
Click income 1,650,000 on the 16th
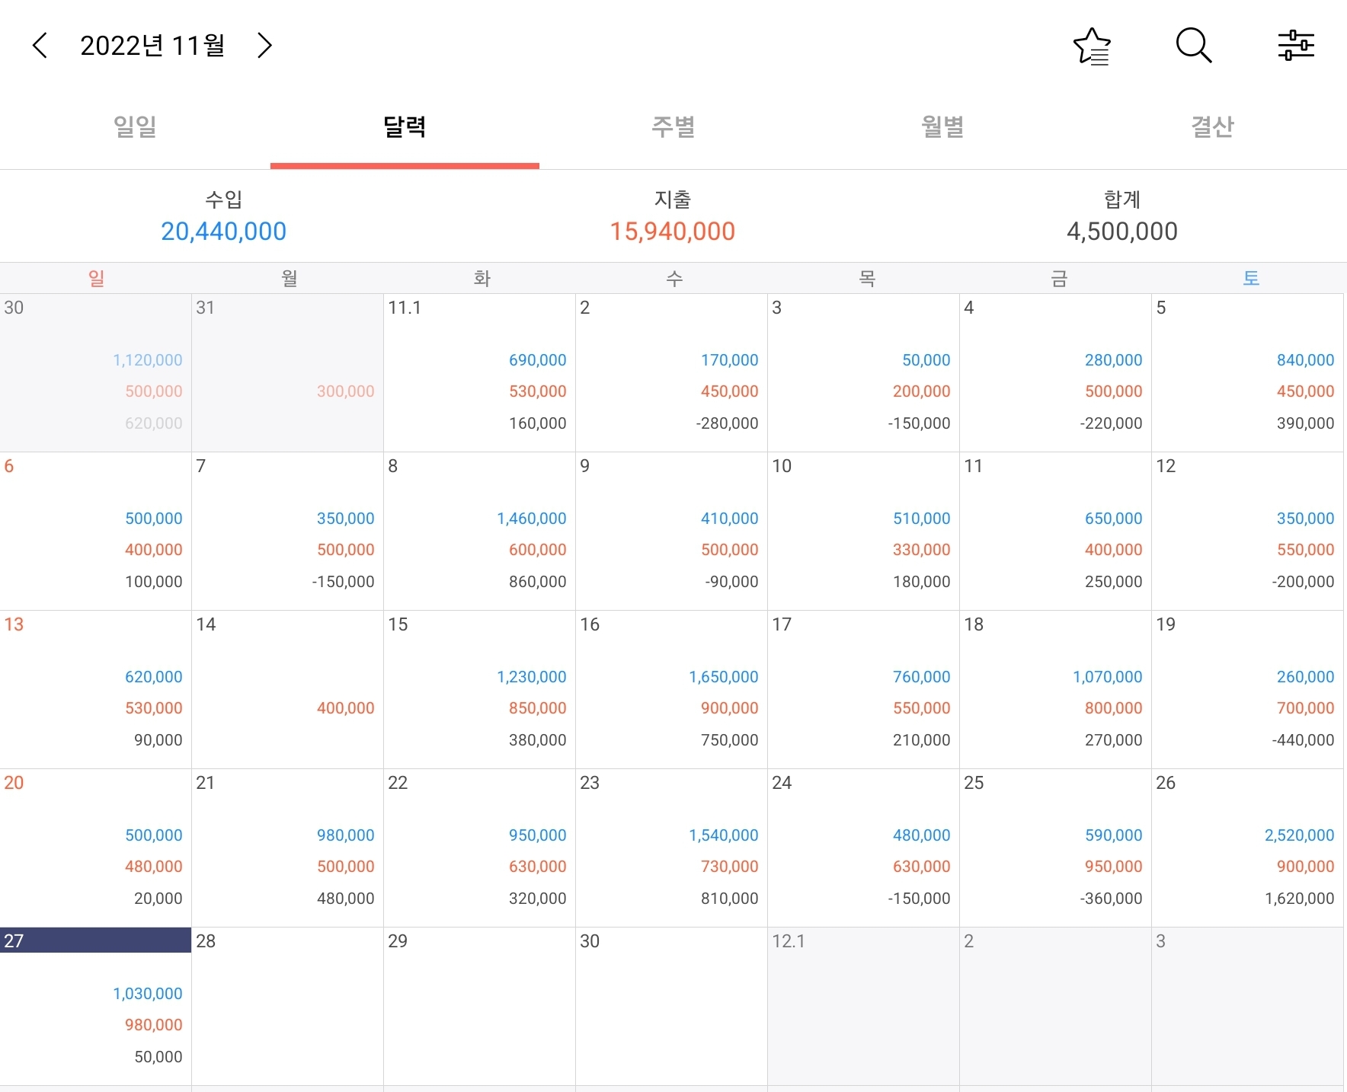pyautogui.click(x=724, y=677)
